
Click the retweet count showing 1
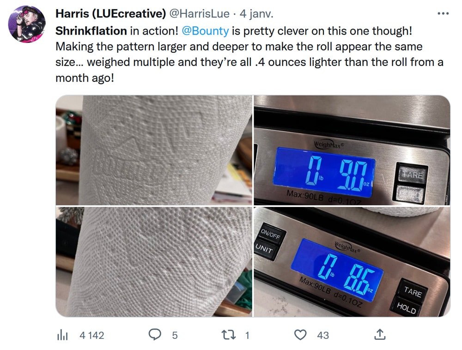point(247,335)
